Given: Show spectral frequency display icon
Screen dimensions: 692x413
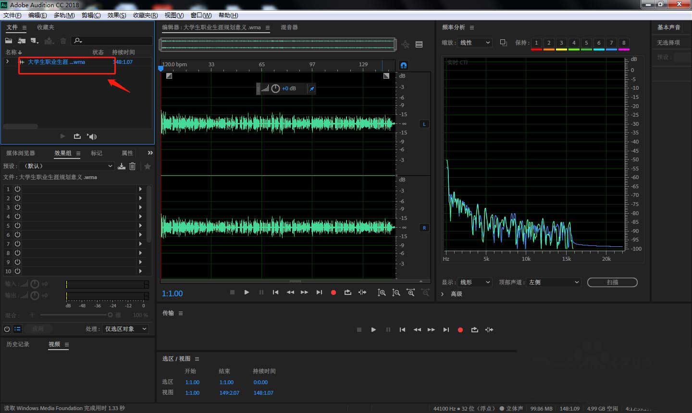Looking at the screenshot, I should [x=419, y=45].
